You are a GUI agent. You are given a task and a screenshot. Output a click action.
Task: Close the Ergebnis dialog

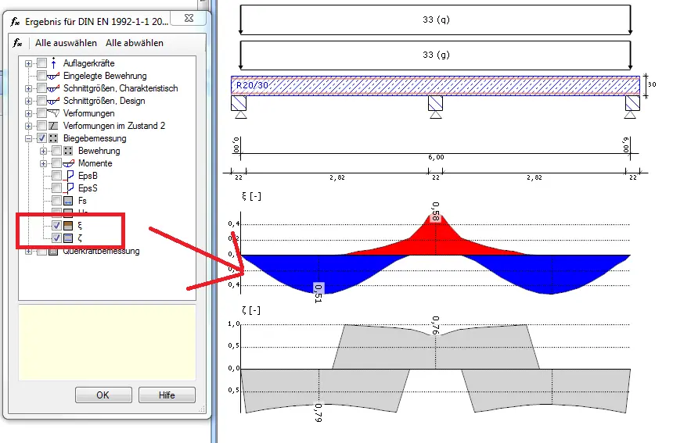[x=189, y=18]
